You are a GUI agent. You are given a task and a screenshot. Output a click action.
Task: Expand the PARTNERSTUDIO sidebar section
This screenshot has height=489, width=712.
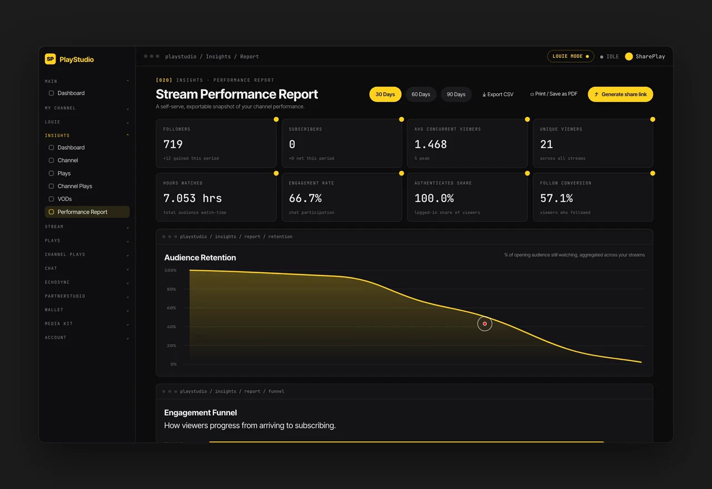[x=87, y=296]
